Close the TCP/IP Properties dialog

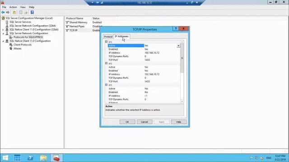click(x=183, y=29)
